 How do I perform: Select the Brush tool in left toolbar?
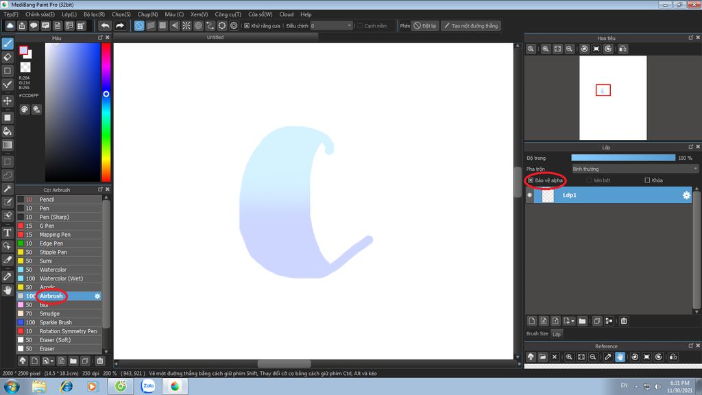click(x=8, y=43)
